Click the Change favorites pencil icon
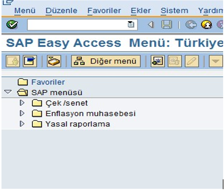 click(192, 61)
